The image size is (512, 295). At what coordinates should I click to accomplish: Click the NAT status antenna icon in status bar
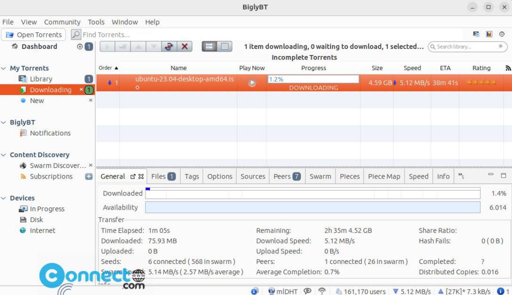(321, 291)
